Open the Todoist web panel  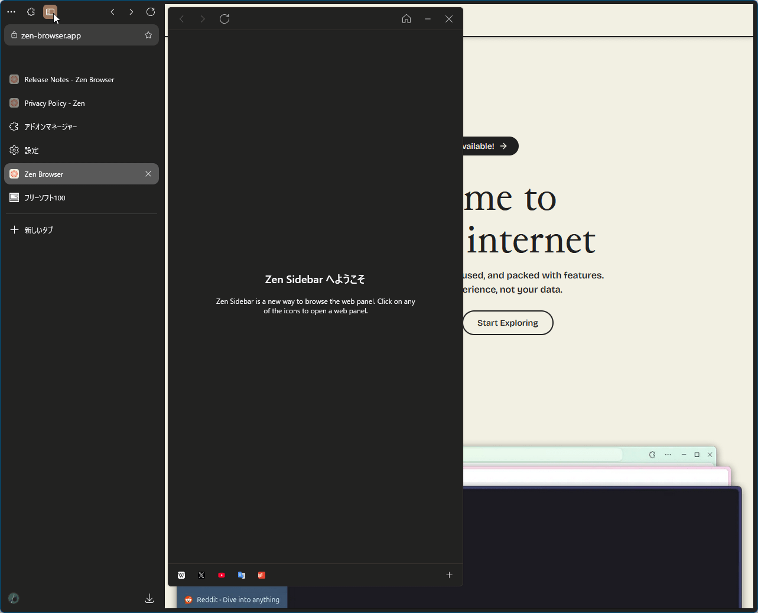(x=262, y=575)
